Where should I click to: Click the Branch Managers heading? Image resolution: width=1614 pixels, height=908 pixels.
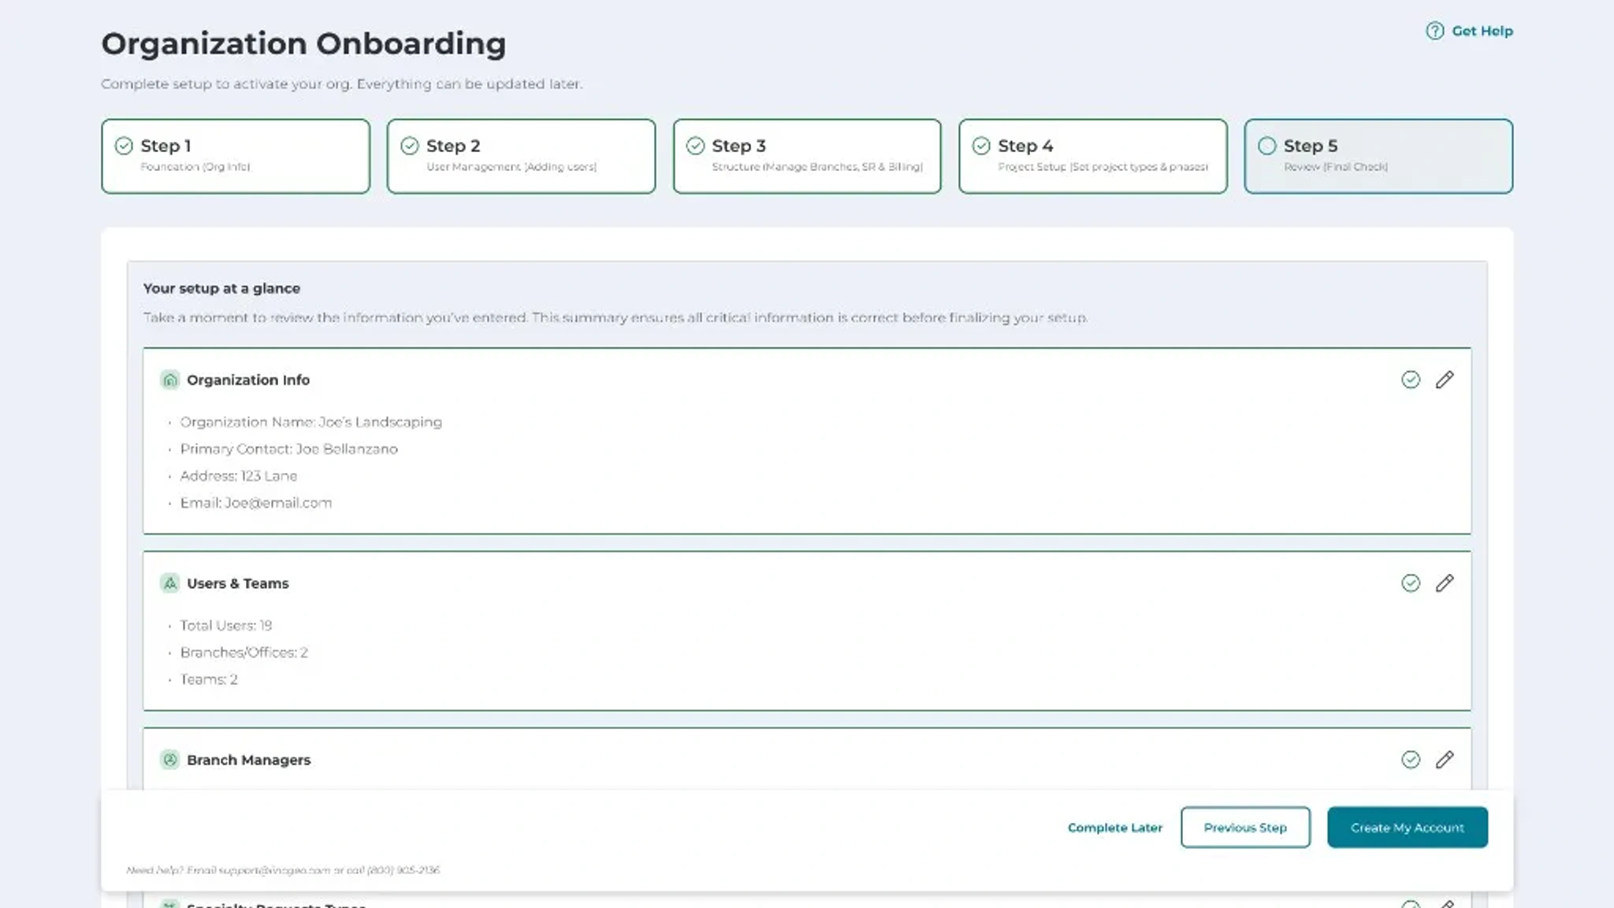[x=249, y=760]
